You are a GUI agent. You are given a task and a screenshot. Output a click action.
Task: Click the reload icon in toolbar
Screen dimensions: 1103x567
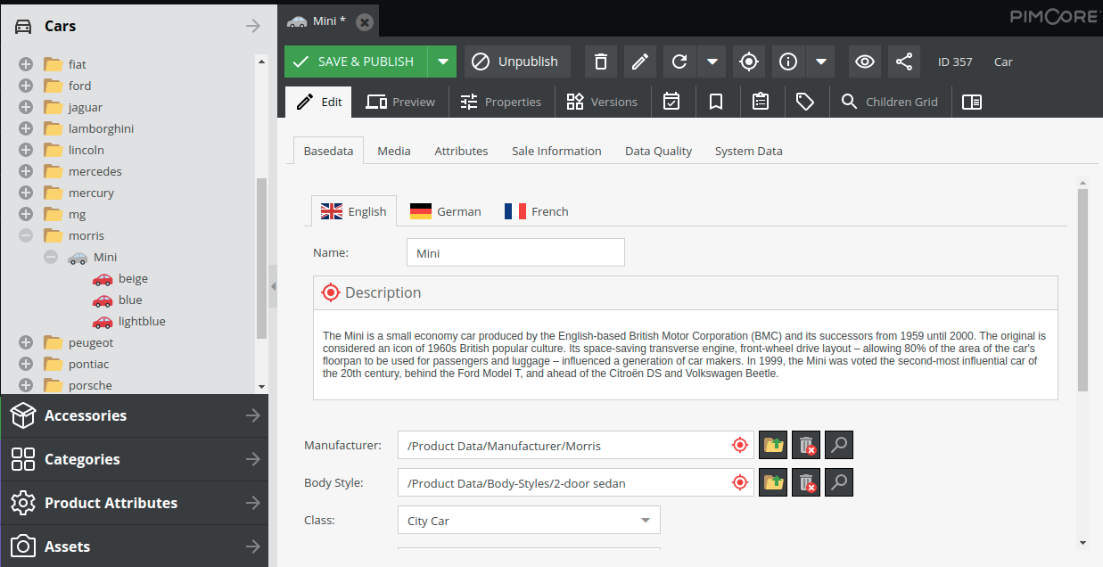pyautogui.click(x=679, y=62)
